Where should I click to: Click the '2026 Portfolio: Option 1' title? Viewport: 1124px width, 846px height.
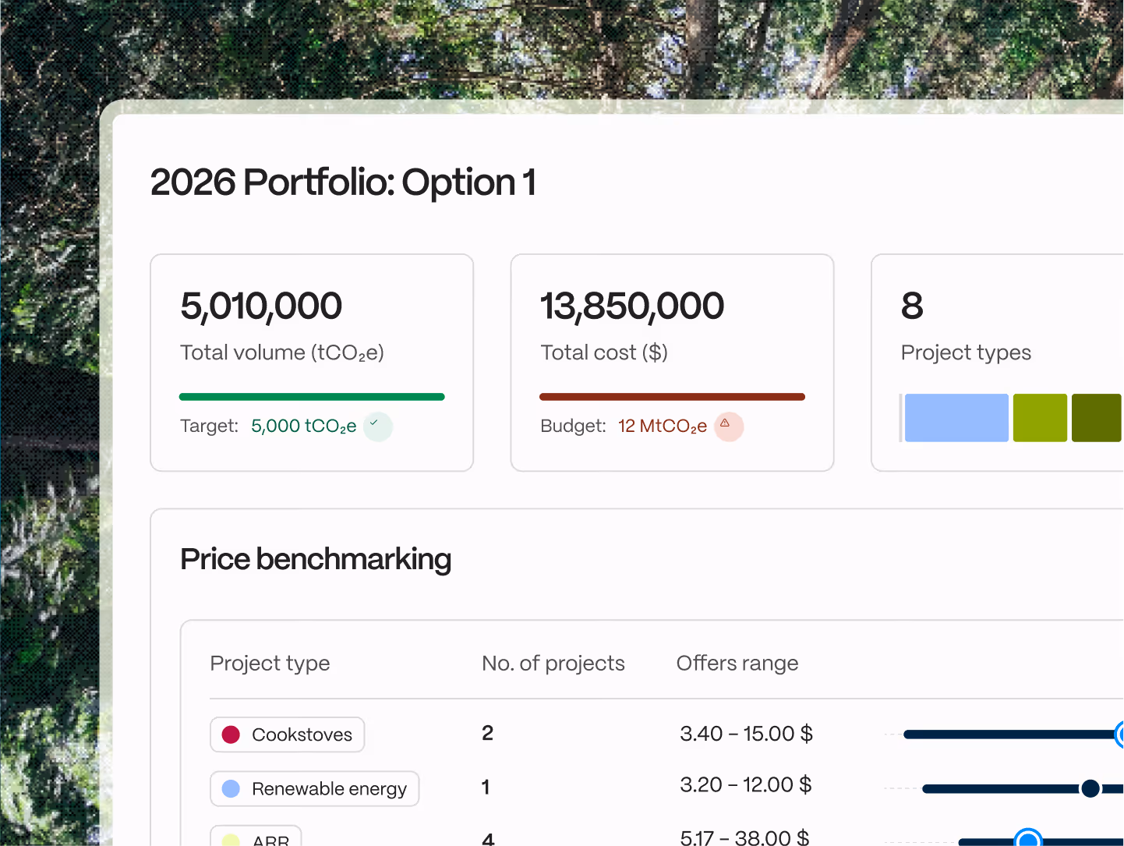coord(343,182)
